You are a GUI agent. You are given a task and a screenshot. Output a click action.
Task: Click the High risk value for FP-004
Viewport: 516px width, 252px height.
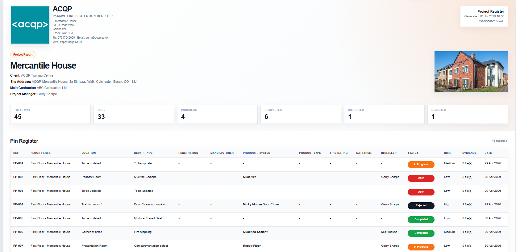click(x=447, y=204)
